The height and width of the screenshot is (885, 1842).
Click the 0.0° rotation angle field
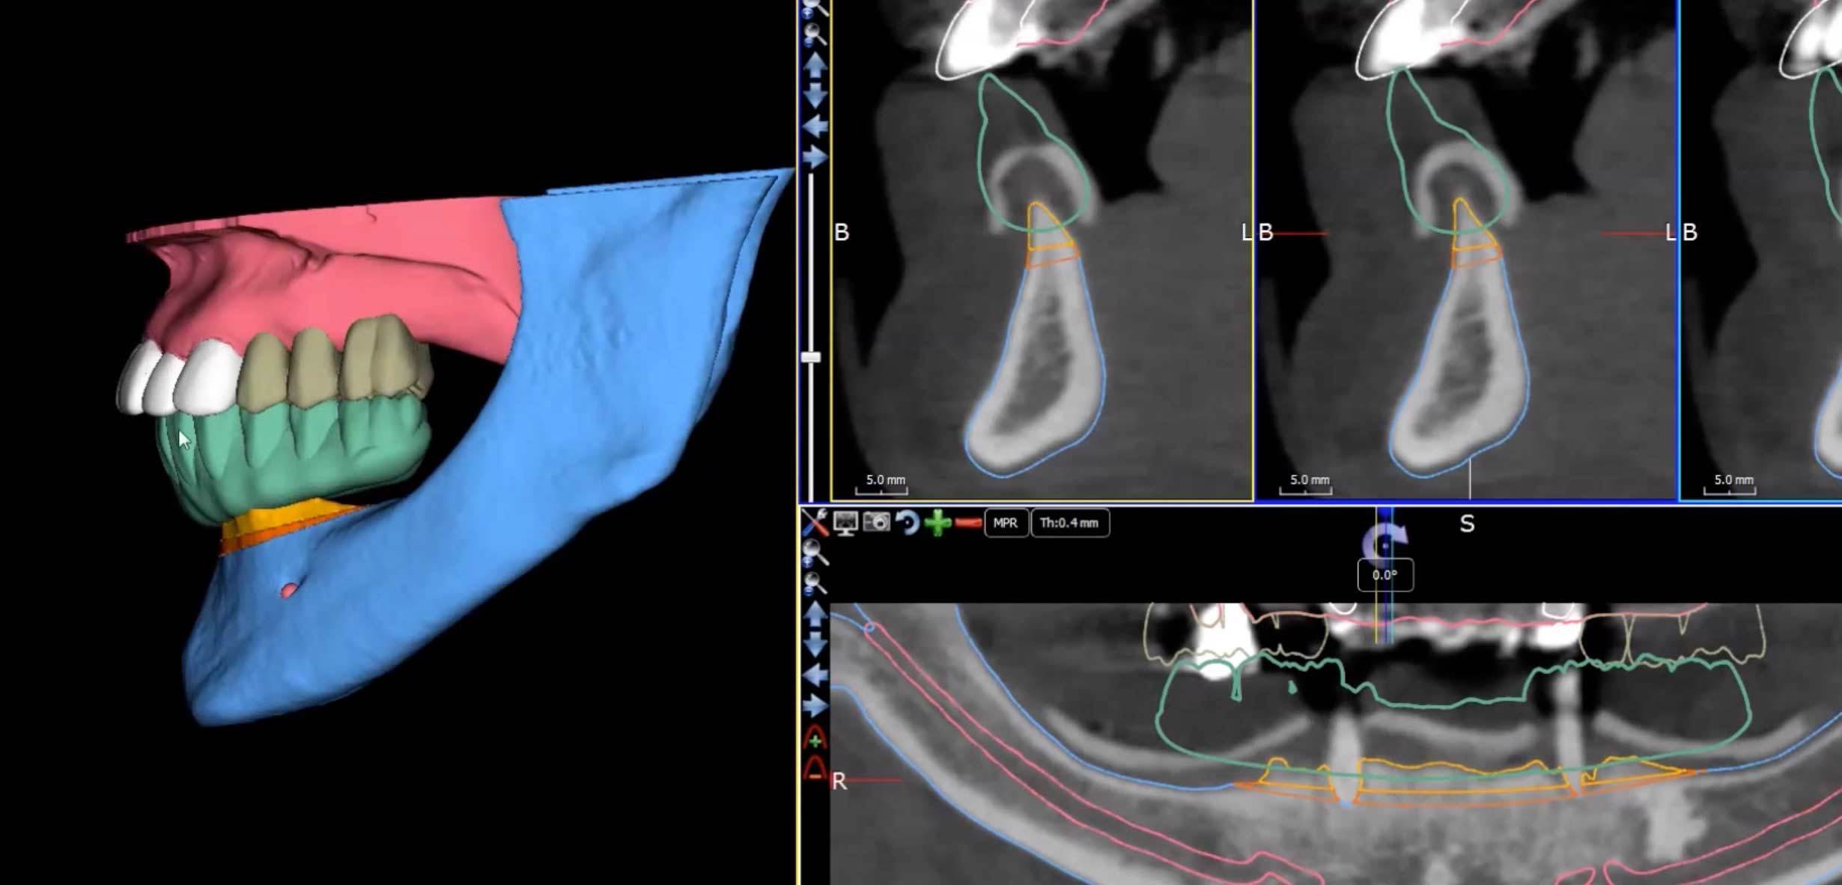[x=1385, y=575]
